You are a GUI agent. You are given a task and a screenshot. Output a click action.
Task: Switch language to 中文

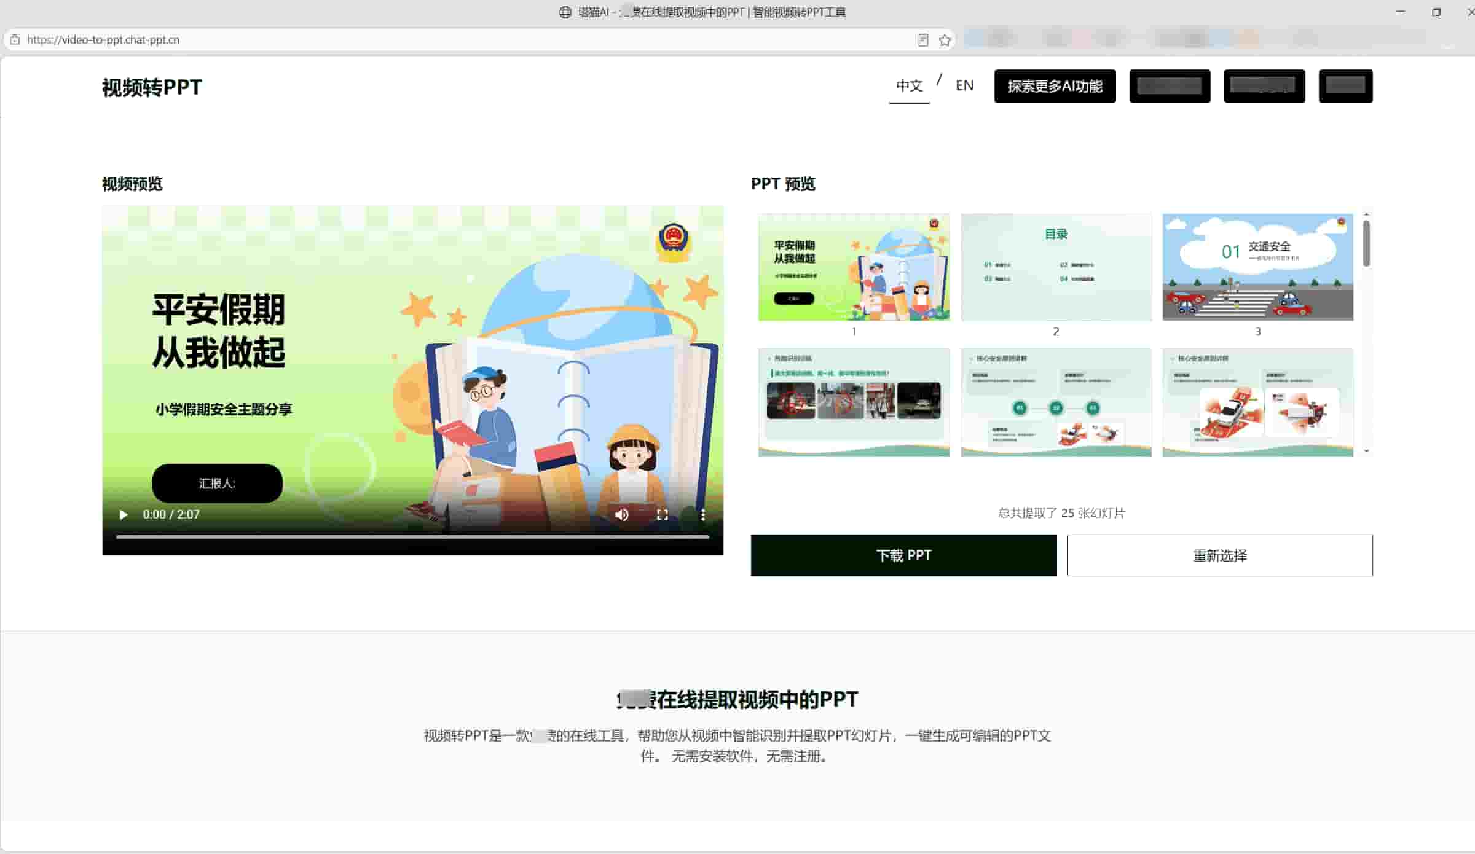click(910, 86)
